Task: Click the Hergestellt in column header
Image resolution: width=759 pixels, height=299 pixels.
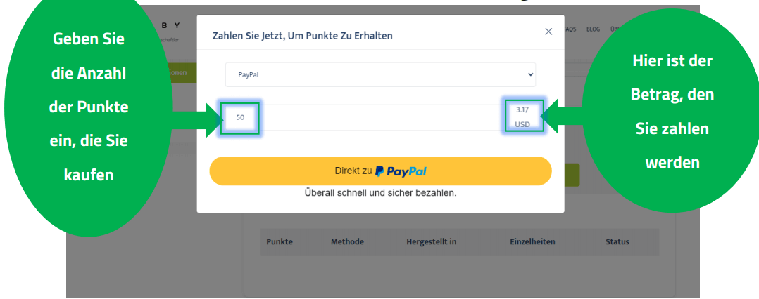Action: (x=431, y=242)
